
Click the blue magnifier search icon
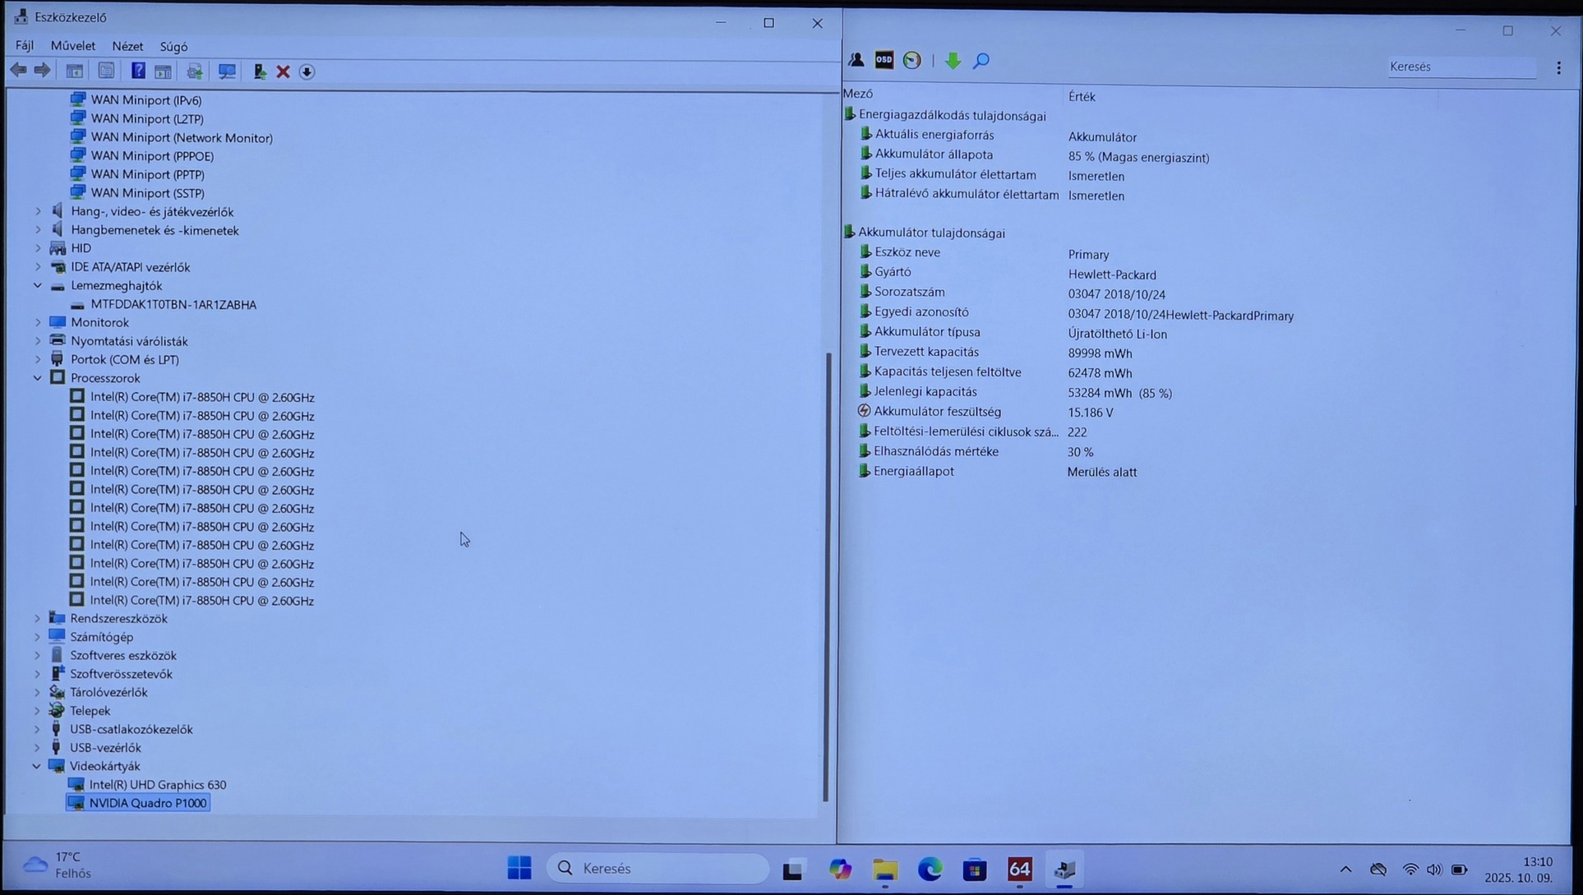(x=981, y=60)
